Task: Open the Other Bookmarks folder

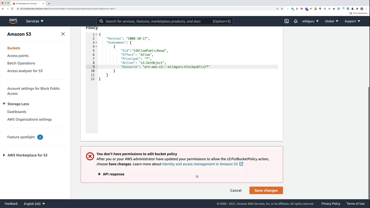Action: click(x=359, y=13)
